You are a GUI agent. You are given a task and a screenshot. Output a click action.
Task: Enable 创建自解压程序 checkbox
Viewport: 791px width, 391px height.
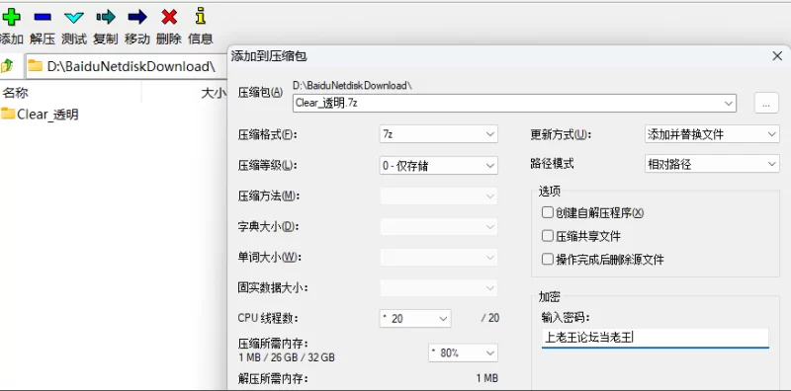point(548,212)
